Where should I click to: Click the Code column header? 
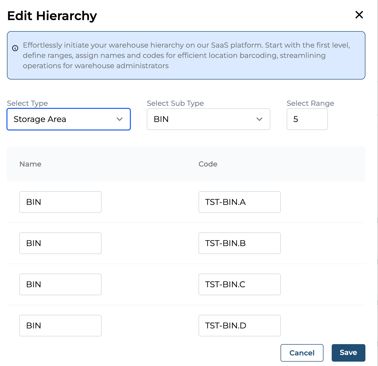(208, 164)
